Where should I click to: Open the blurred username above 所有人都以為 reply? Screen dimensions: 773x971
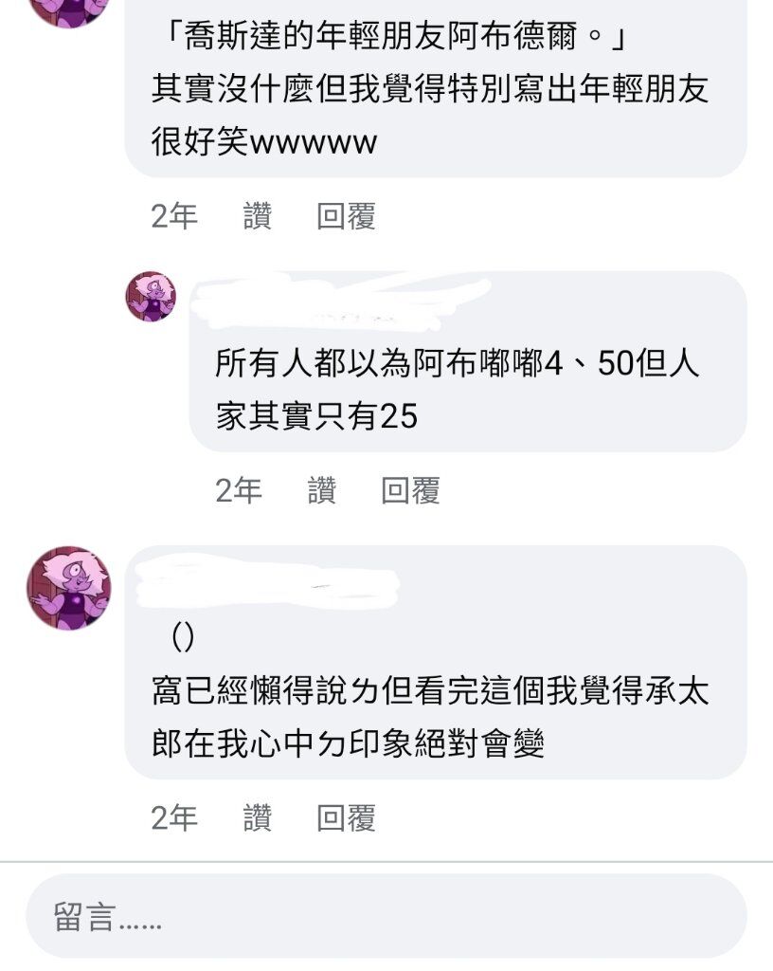340,302
